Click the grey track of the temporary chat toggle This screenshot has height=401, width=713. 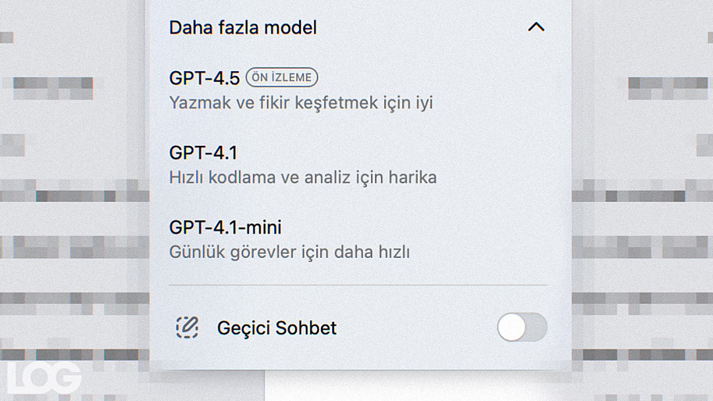tap(536, 327)
